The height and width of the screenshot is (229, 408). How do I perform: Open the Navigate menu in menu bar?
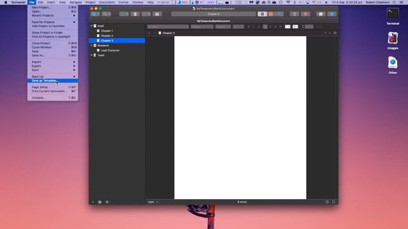click(x=75, y=3)
